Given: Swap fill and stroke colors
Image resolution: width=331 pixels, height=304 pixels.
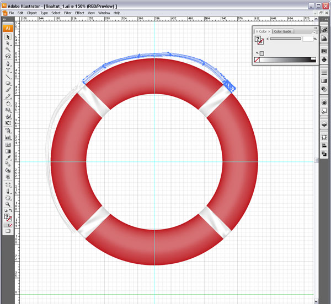Looking at the screenshot, I should tap(10, 210).
